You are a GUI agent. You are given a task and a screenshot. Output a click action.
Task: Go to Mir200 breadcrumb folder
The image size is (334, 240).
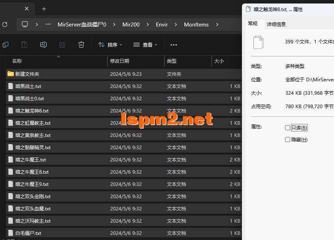[131, 24]
